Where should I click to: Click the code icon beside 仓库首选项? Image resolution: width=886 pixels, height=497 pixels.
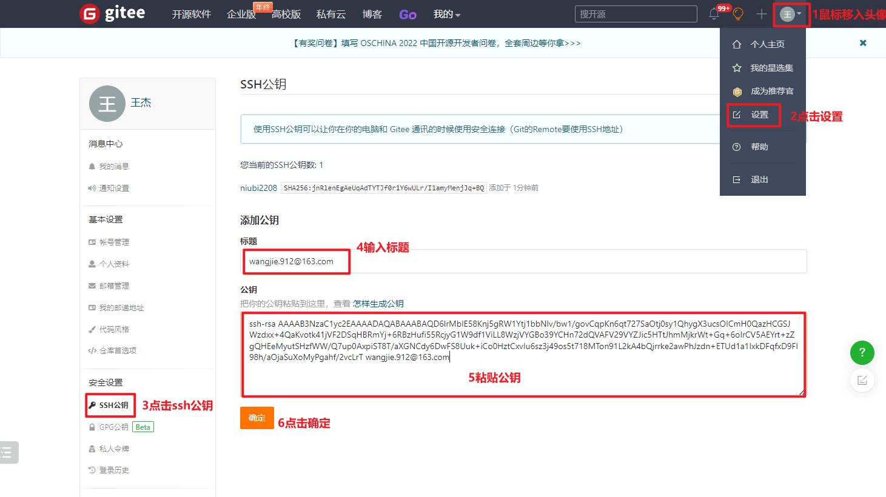[x=92, y=350]
